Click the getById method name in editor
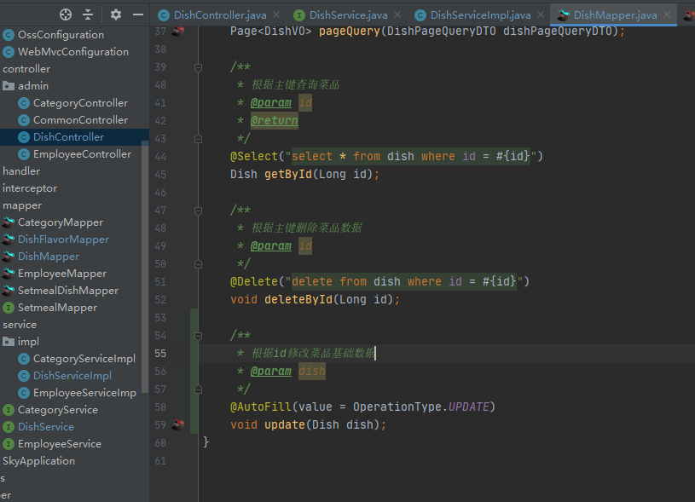This screenshot has height=502, width=695. tap(288, 174)
